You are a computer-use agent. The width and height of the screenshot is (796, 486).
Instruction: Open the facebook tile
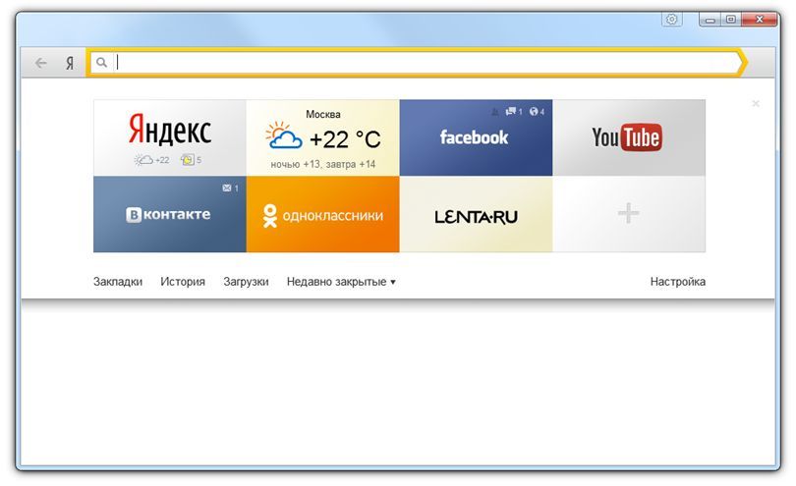476,137
